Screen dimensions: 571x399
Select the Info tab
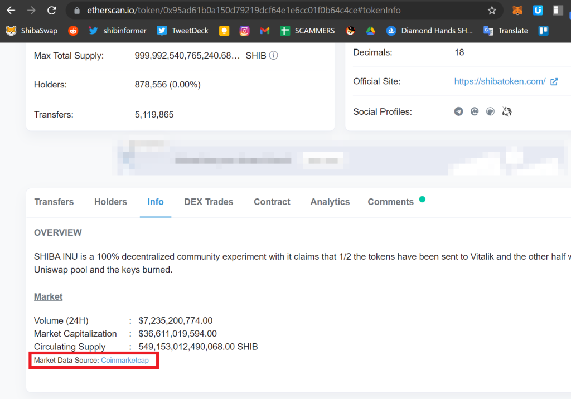156,202
